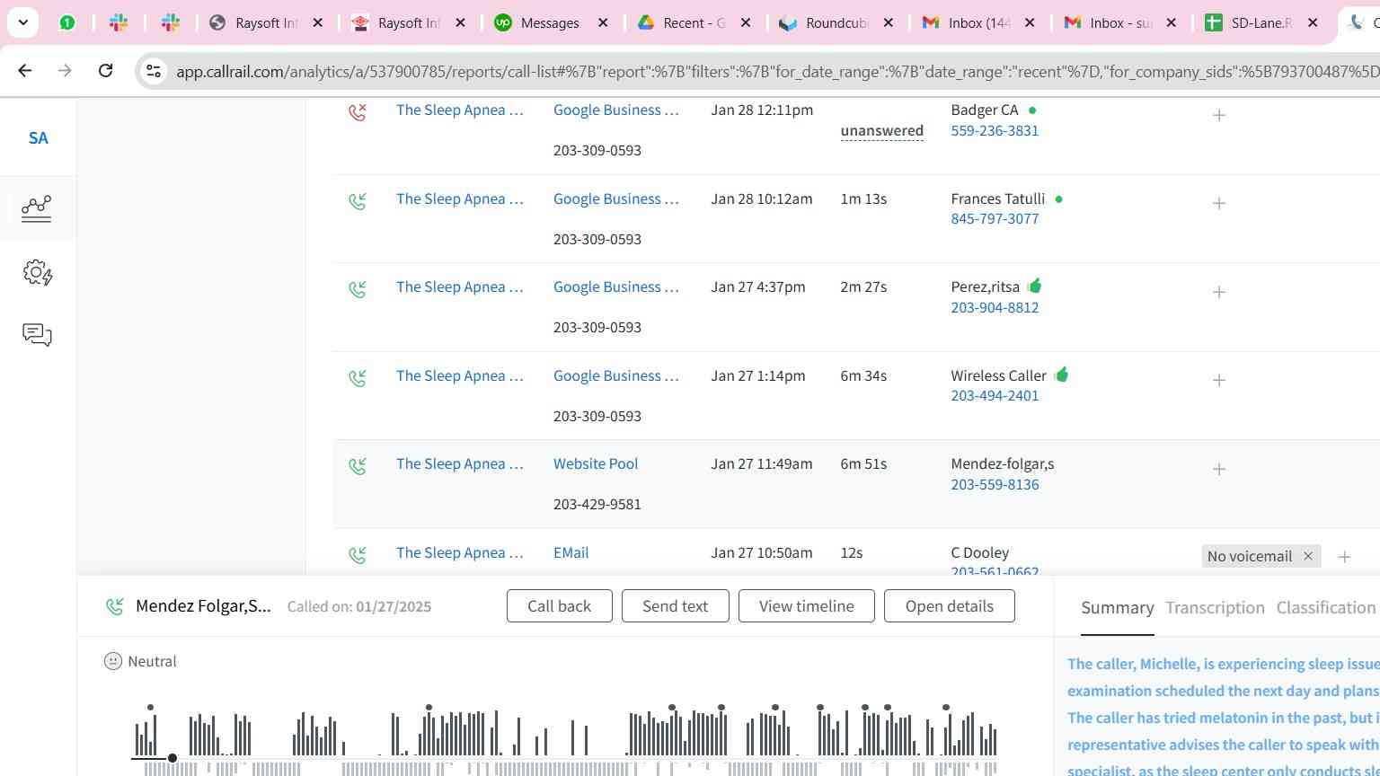
Task: Click the View timeline button
Action: [806, 606]
